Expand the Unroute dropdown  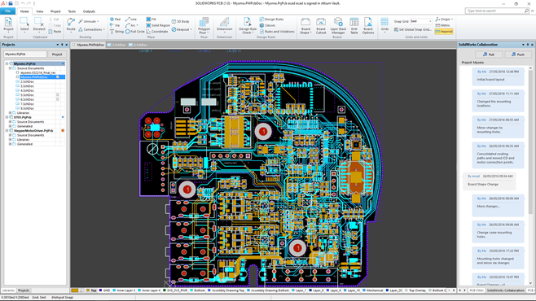(89, 21)
